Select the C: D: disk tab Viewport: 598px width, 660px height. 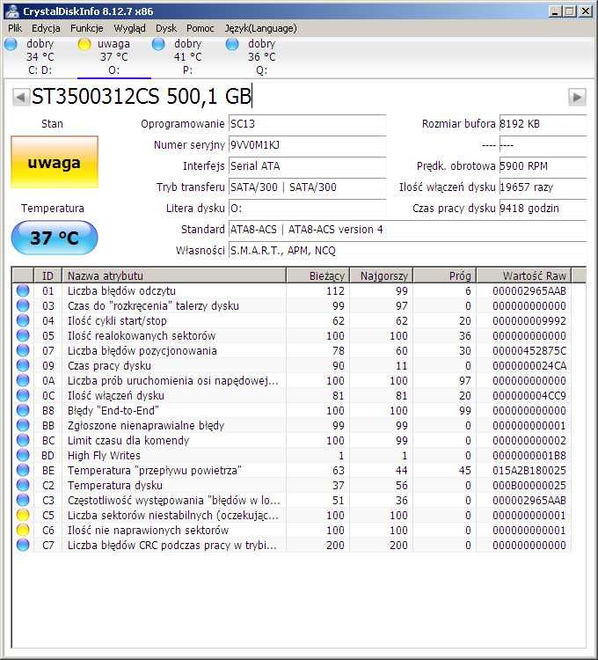pyautogui.click(x=40, y=57)
